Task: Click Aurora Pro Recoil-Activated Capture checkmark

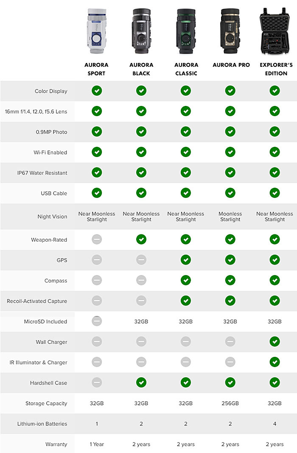Action: click(x=230, y=301)
